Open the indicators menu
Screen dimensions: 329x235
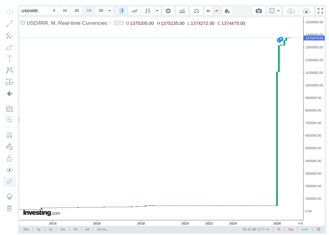pyautogui.click(x=182, y=11)
